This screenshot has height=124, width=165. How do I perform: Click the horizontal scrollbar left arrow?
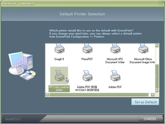pos(47,94)
